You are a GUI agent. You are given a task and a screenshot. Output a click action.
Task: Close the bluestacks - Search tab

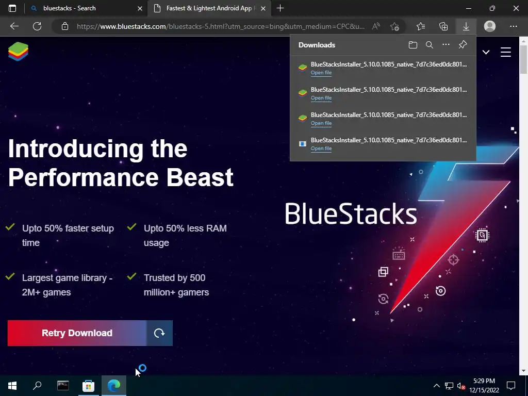pyautogui.click(x=140, y=8)
